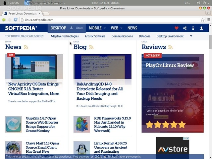Click the BakAndImgCD terminal thumbnail
Image resolution: width=212 pixels, height=159 pixels.
[102, 66]
